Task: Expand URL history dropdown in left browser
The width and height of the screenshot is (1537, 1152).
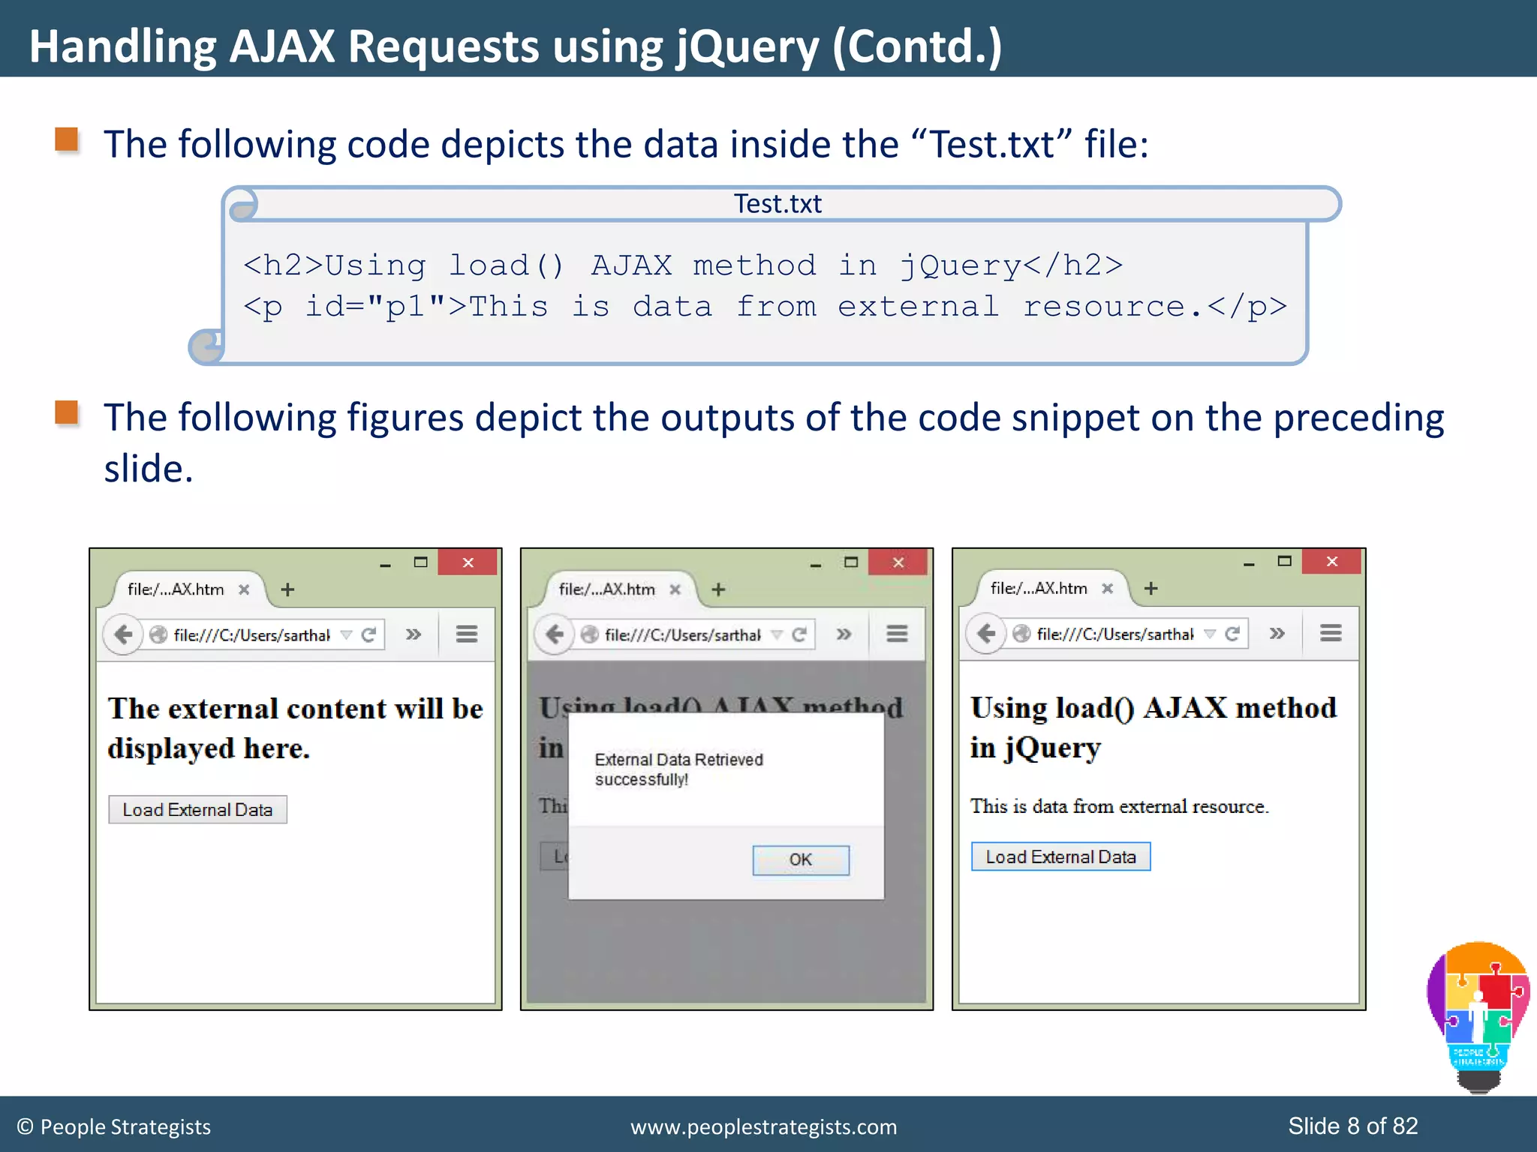Action: pos(346,635)
